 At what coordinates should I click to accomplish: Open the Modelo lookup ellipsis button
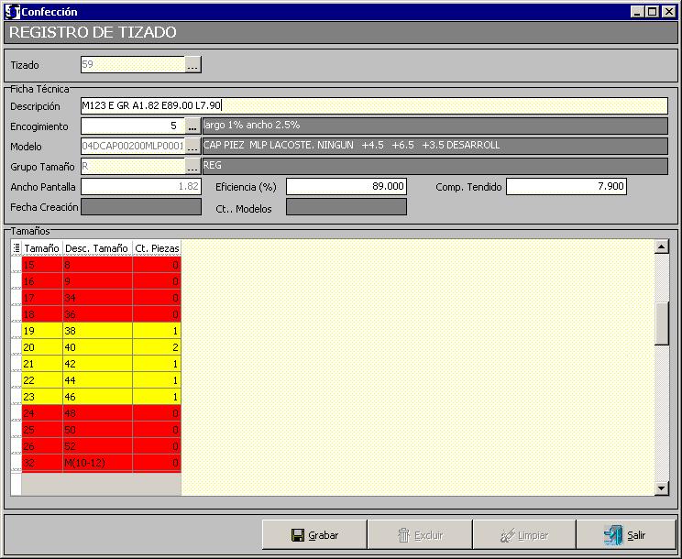tap(192, 146)
